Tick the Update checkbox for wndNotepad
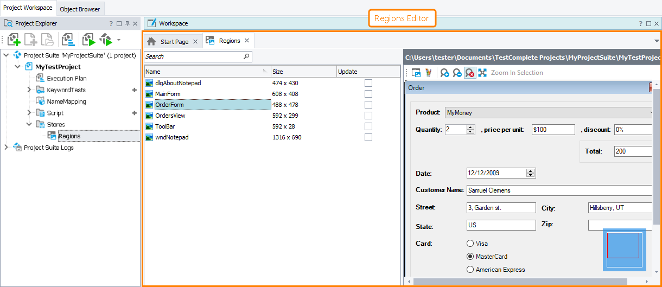Image resolution: width=662 pixels, height=287 pixels. pos(368,137)
